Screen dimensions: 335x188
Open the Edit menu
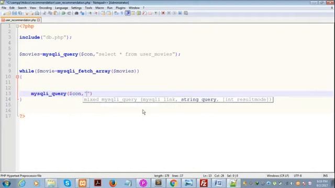click(x=12, y=8)
